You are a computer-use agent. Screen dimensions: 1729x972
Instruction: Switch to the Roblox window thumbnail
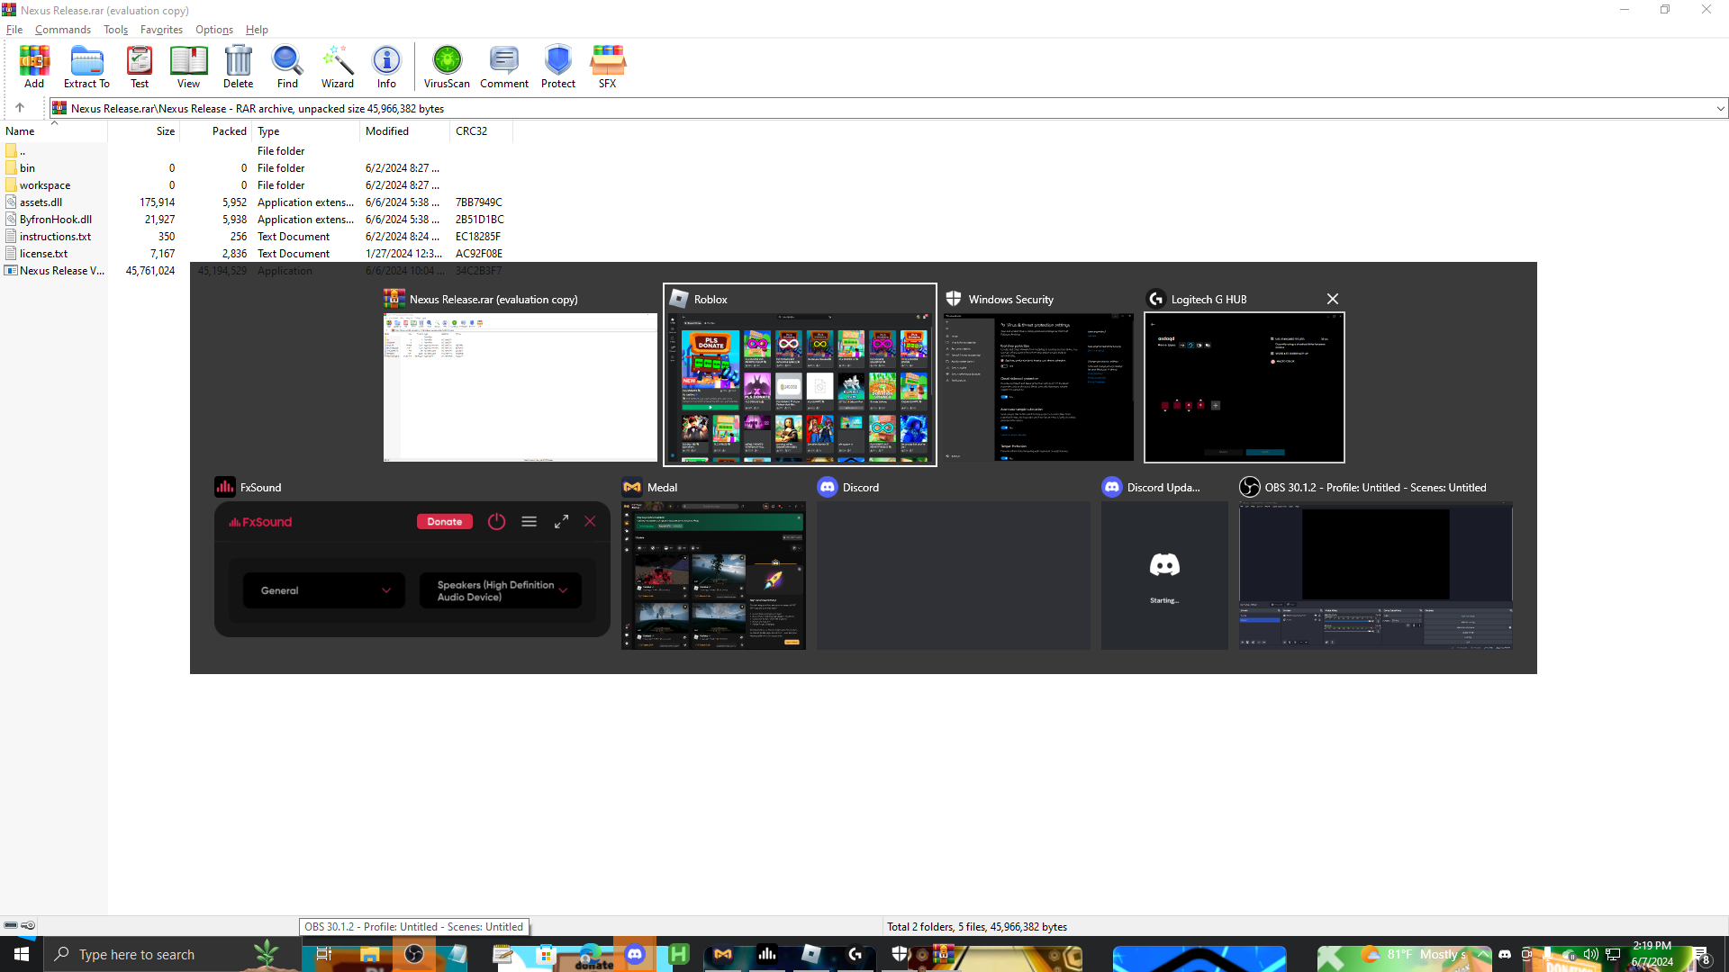tap(800, 387)
